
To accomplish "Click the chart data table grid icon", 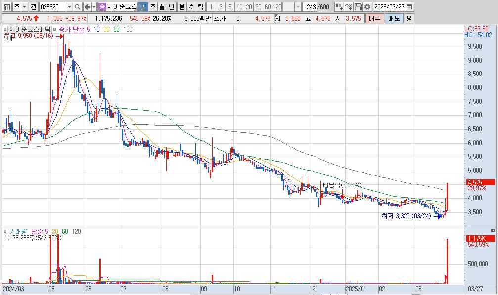I will (8, 38).
